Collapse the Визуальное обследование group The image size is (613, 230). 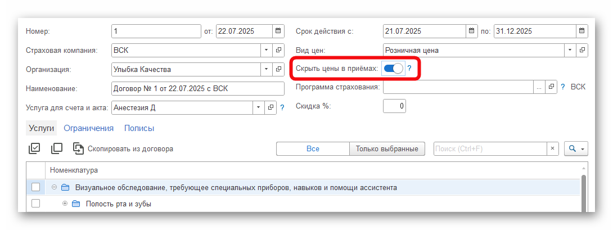click(x=55, y=188)
